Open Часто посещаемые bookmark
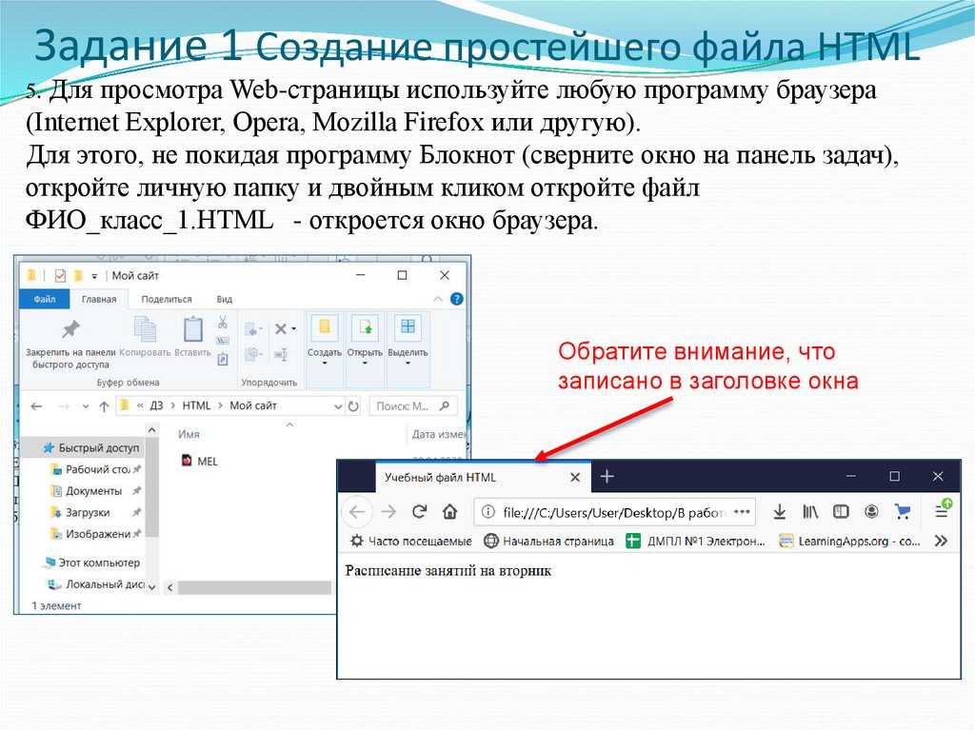This screenshot has height=730, width=975. point(411,541)
